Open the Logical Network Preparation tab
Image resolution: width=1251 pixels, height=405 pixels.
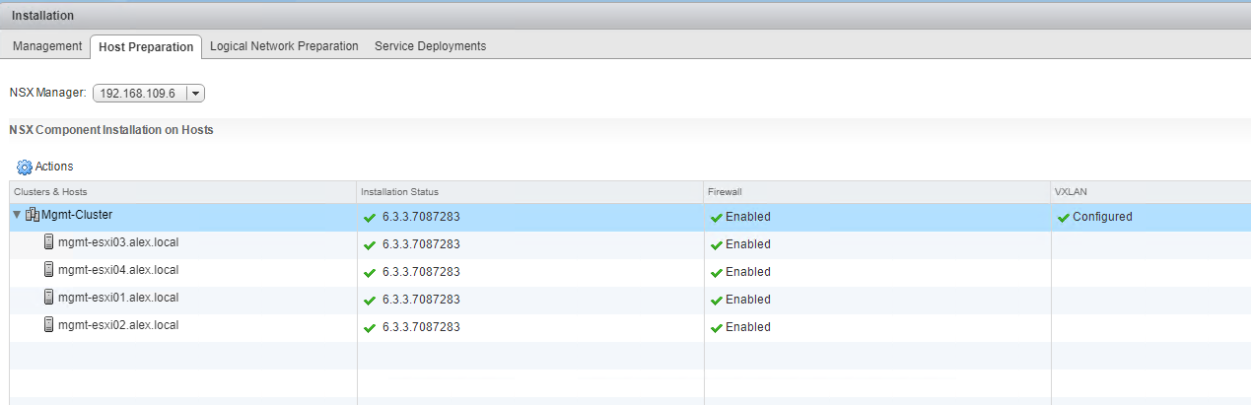coord(284,46)
